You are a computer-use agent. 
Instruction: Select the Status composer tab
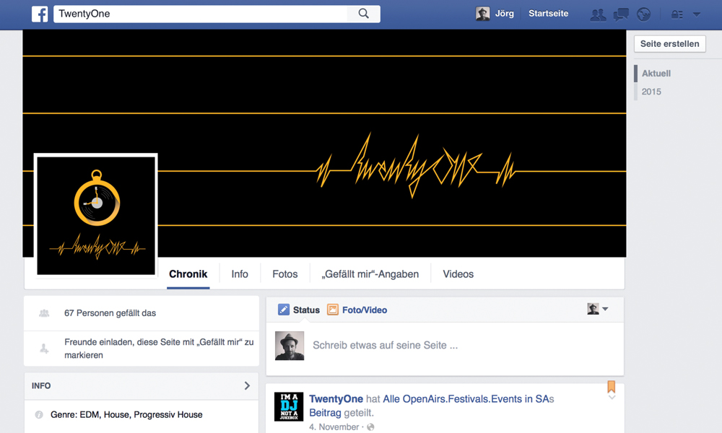click(306, 310)
